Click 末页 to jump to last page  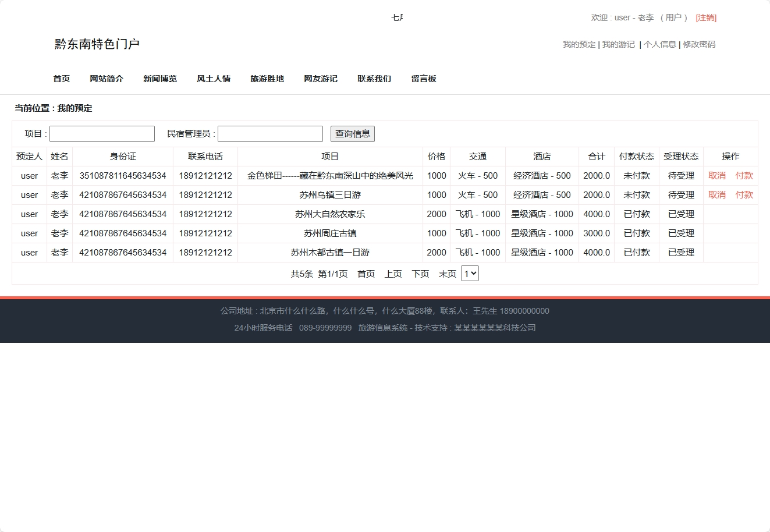[447, 273]
